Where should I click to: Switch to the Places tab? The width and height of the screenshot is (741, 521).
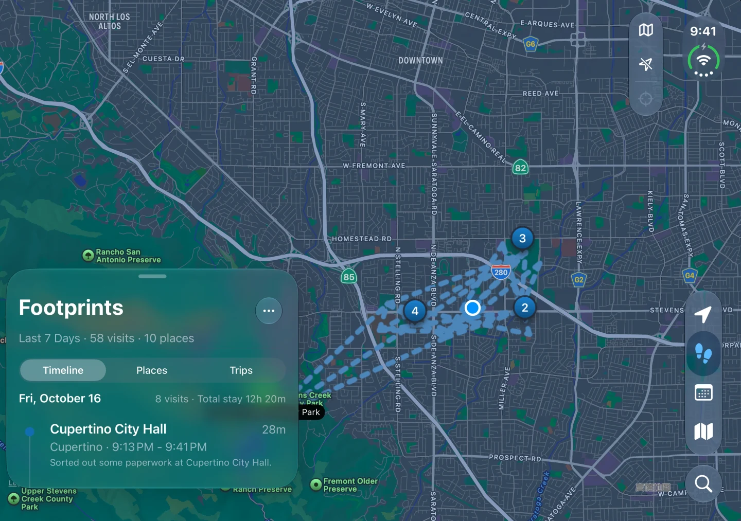(152, 370)
